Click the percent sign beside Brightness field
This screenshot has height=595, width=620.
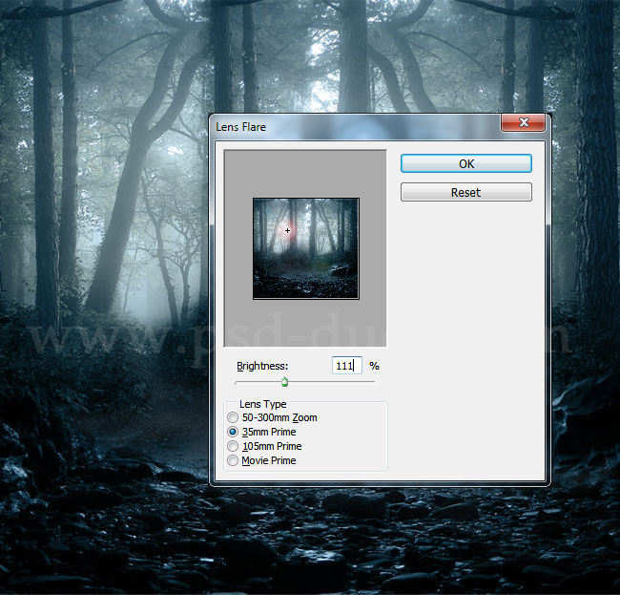(x=374, y=366)
